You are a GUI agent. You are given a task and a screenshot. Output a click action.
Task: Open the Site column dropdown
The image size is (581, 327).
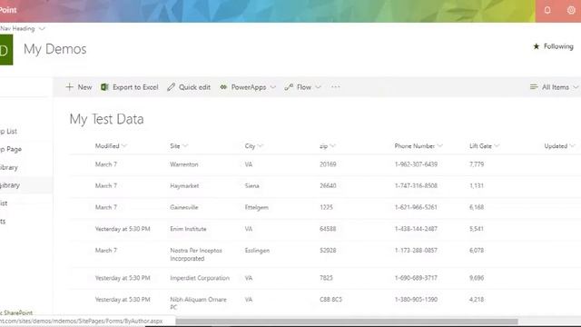[x=185, y=146]
